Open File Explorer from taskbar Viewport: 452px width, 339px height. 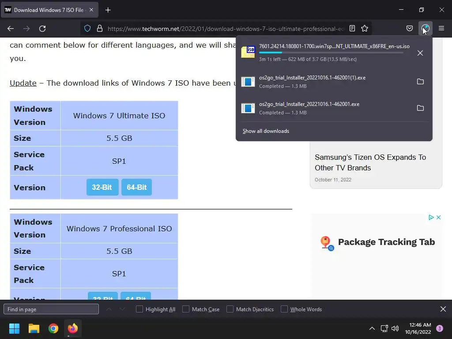(34, 328)
